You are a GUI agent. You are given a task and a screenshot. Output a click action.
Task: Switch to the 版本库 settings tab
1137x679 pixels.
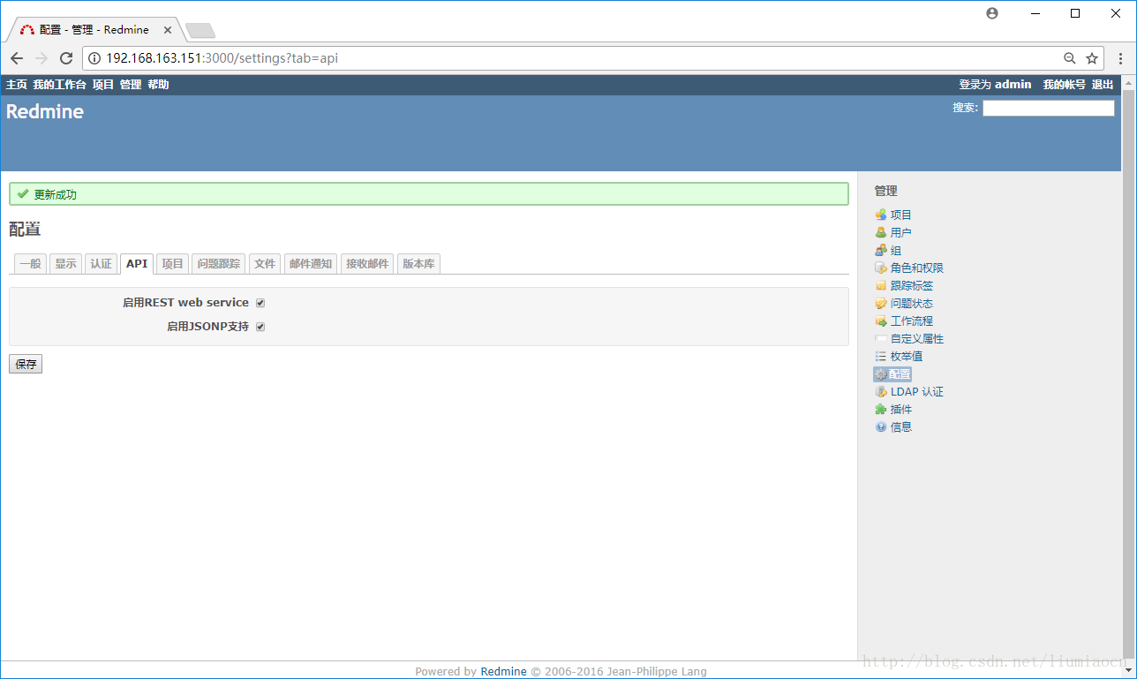pyautogui.click(x=418, y=264)
